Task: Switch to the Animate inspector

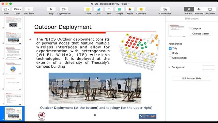Action: 199,9
